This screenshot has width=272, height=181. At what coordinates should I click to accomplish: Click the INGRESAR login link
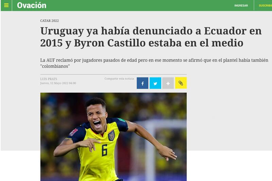click(x=241, y=5)
